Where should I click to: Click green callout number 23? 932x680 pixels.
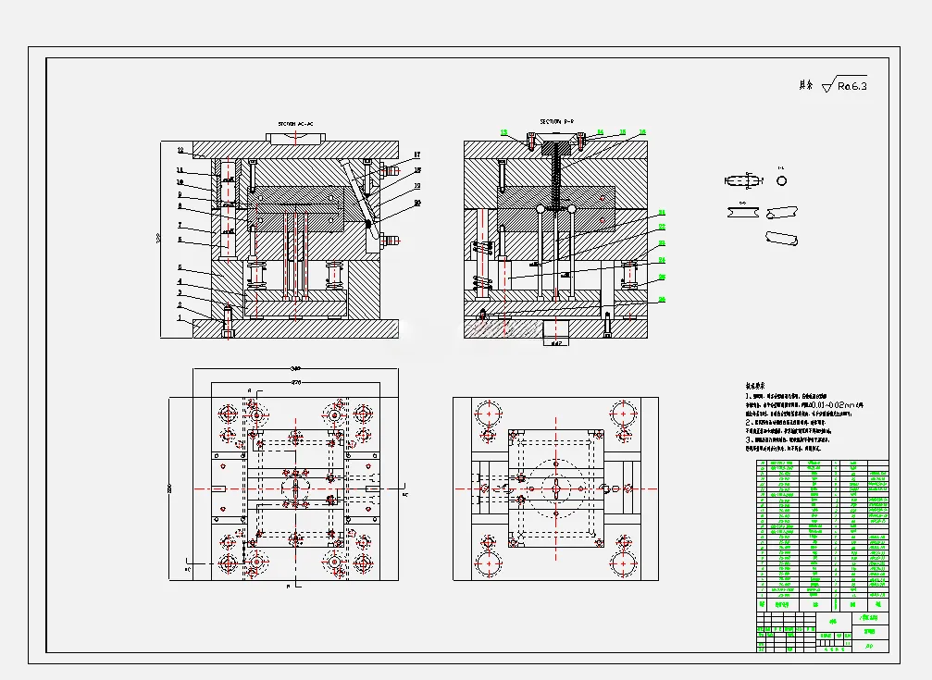pos(662,243)
